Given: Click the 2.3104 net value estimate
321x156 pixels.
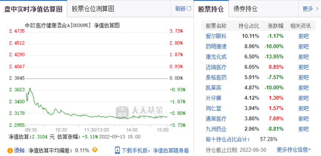Looking at the screenshot, I should click(40, 136).
